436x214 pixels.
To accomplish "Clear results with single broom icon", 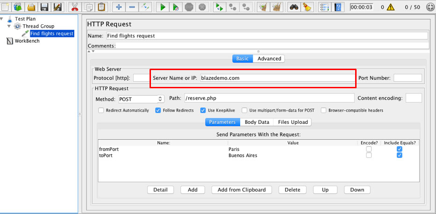I will [x=263, y=7].
